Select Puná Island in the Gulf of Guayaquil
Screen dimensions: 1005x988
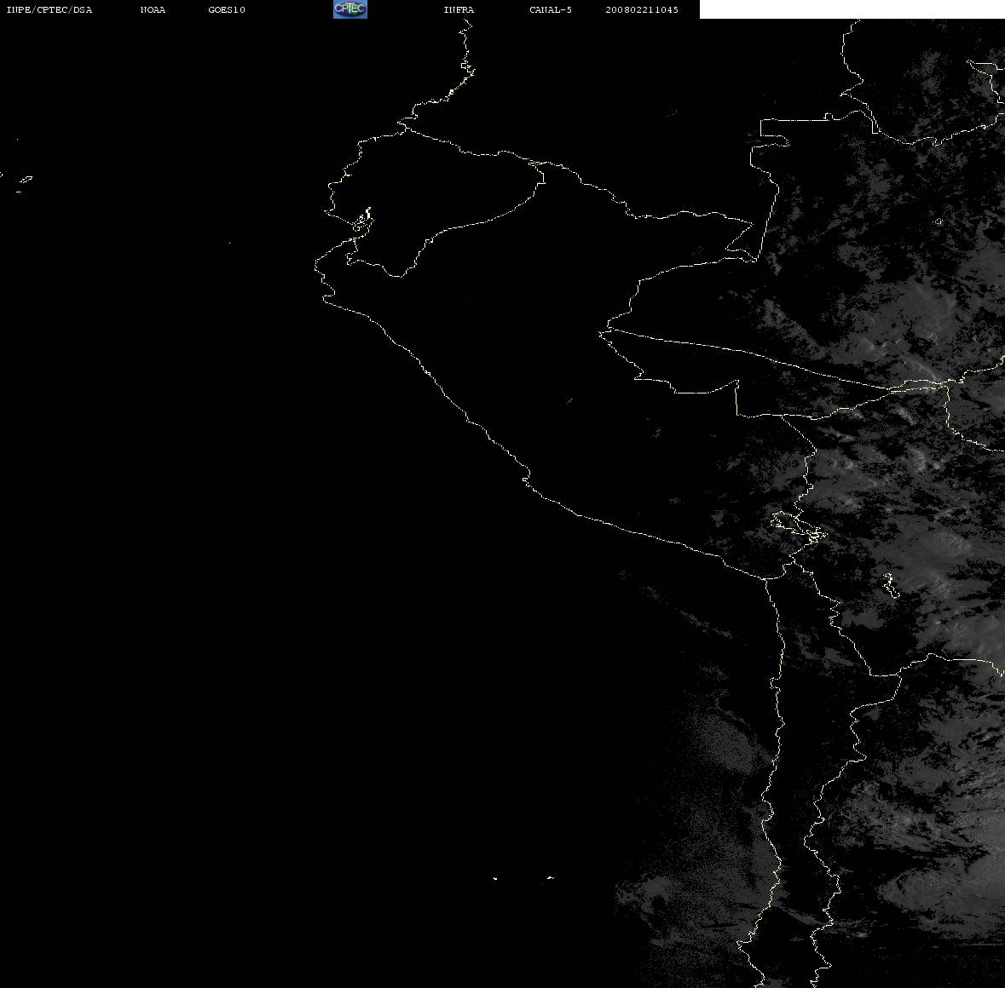362,222
